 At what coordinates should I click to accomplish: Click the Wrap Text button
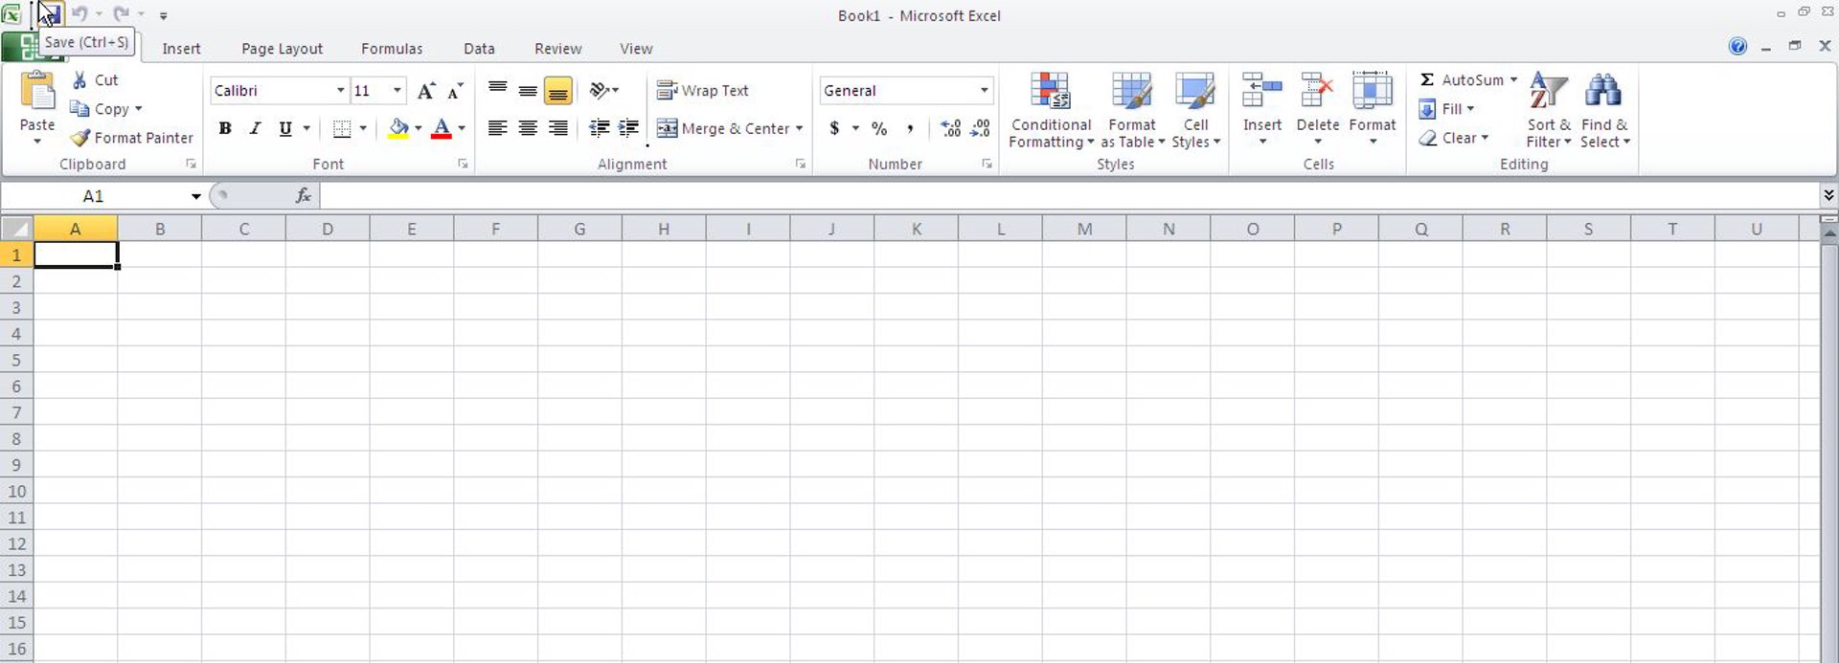click(703, 91)
